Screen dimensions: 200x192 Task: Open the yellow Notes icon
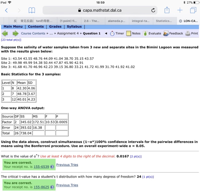click(129, 33)
